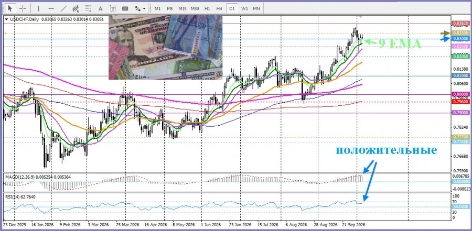Collapse triangle next to USDCHF title
Image resolution: width=472 pixels, height=231 pixels.
(7, 19)
